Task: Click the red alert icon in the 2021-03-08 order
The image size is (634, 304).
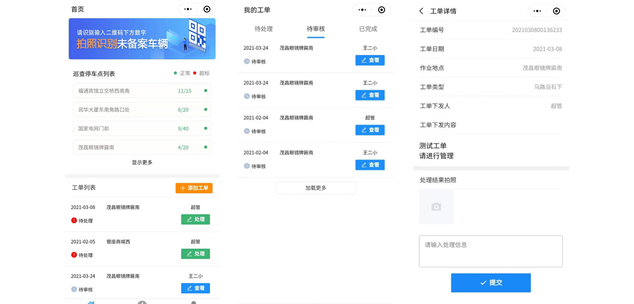Action: (74, 221)
